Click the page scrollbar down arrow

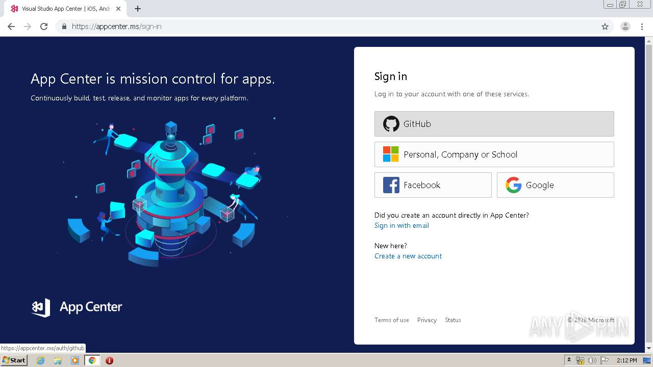[x=649, y=349]
